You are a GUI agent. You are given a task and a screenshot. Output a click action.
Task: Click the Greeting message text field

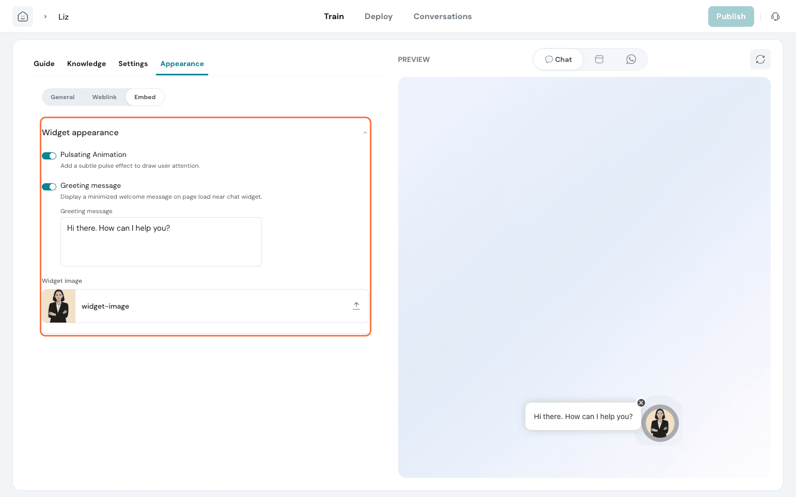click(x=161, y=242)
